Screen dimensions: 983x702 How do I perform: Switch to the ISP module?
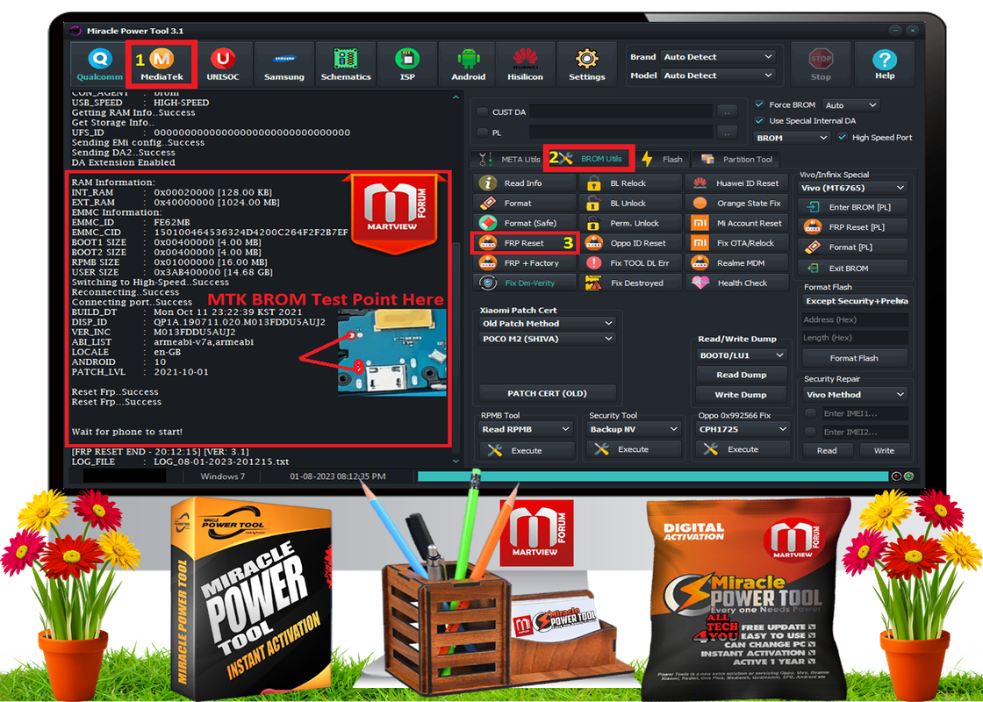(x=407, y=64)
